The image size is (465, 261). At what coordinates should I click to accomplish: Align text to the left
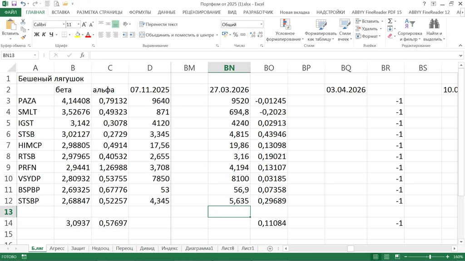pyautogui.click(x=101, y=35)
